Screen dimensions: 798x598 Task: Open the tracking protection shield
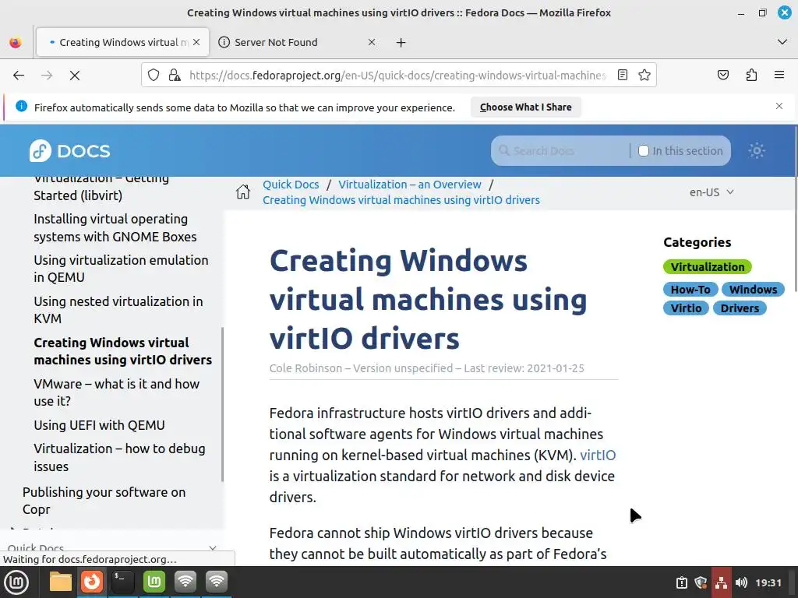tap(154, 76)
